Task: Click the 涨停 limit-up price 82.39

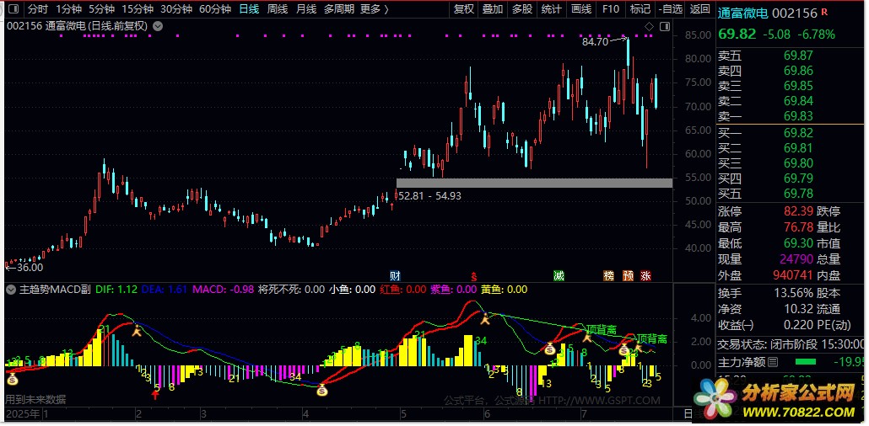Action: tap(797, 211)
